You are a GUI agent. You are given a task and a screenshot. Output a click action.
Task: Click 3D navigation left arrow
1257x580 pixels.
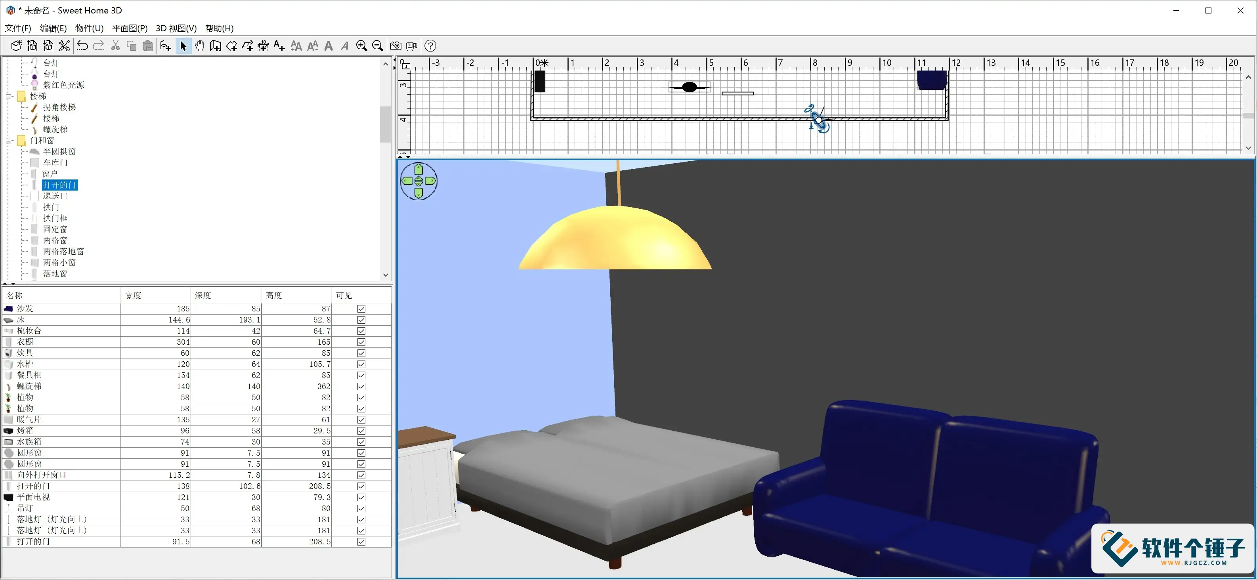[407, 181]
